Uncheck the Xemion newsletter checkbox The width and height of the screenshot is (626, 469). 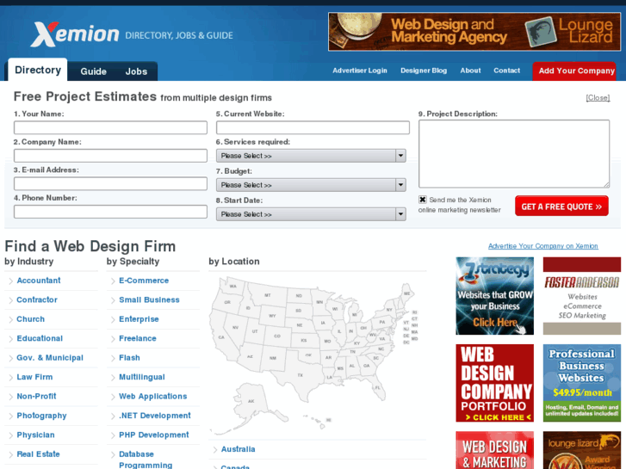click(423, 200)
